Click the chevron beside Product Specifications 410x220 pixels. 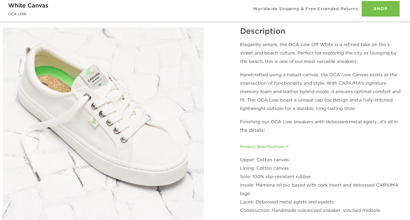click(286, 146)
